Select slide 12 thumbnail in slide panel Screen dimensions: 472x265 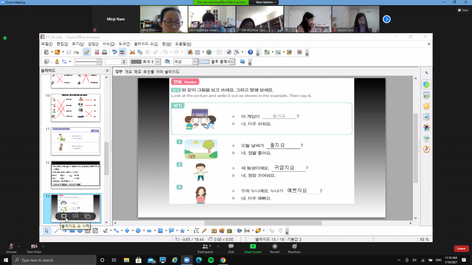pyautogui.click(x=76, y=175)
